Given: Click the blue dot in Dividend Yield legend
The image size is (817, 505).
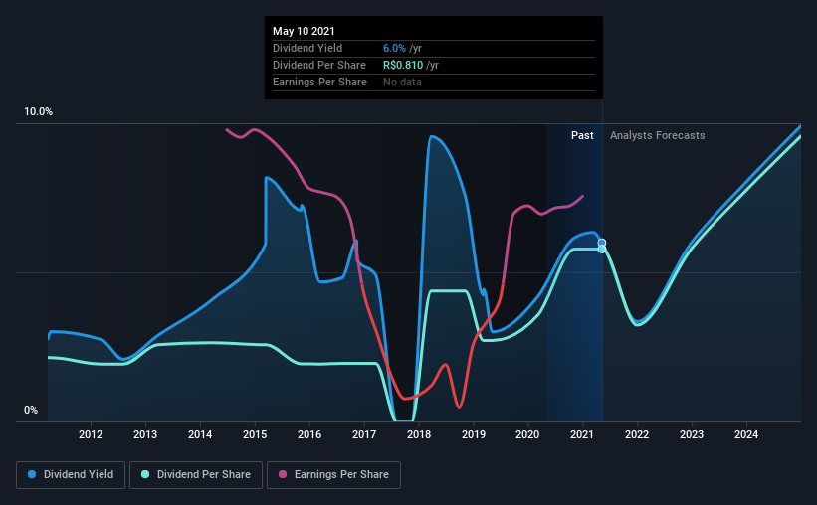Looking at the screenshot, I should pyautogui.click(x=32, y=474).
